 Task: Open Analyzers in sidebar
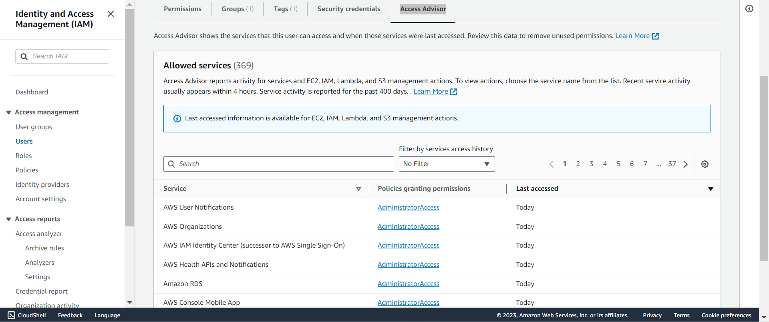click(40, 262)
